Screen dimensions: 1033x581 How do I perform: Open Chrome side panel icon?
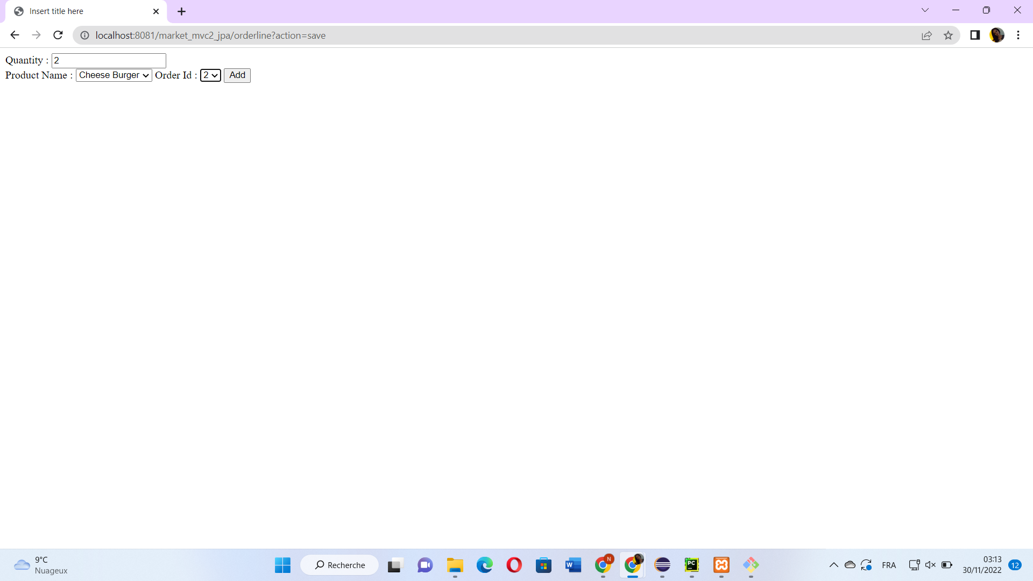point(975,36)
